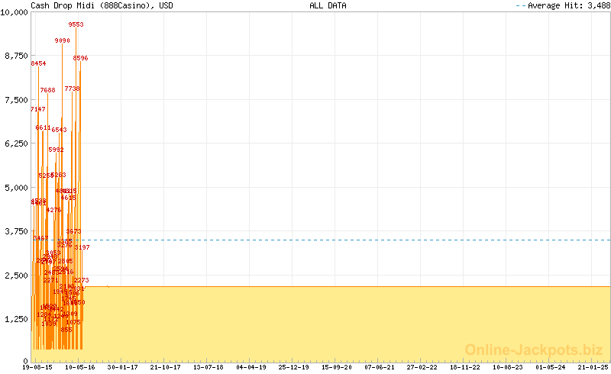611x374 pixels.
Task: Click the 10,000 y-axis label
Action: 14,14
